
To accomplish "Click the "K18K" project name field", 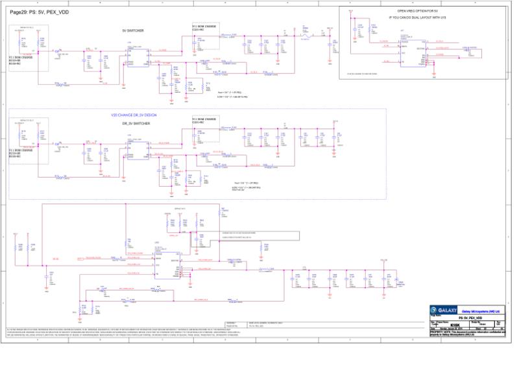I will 455,325.
